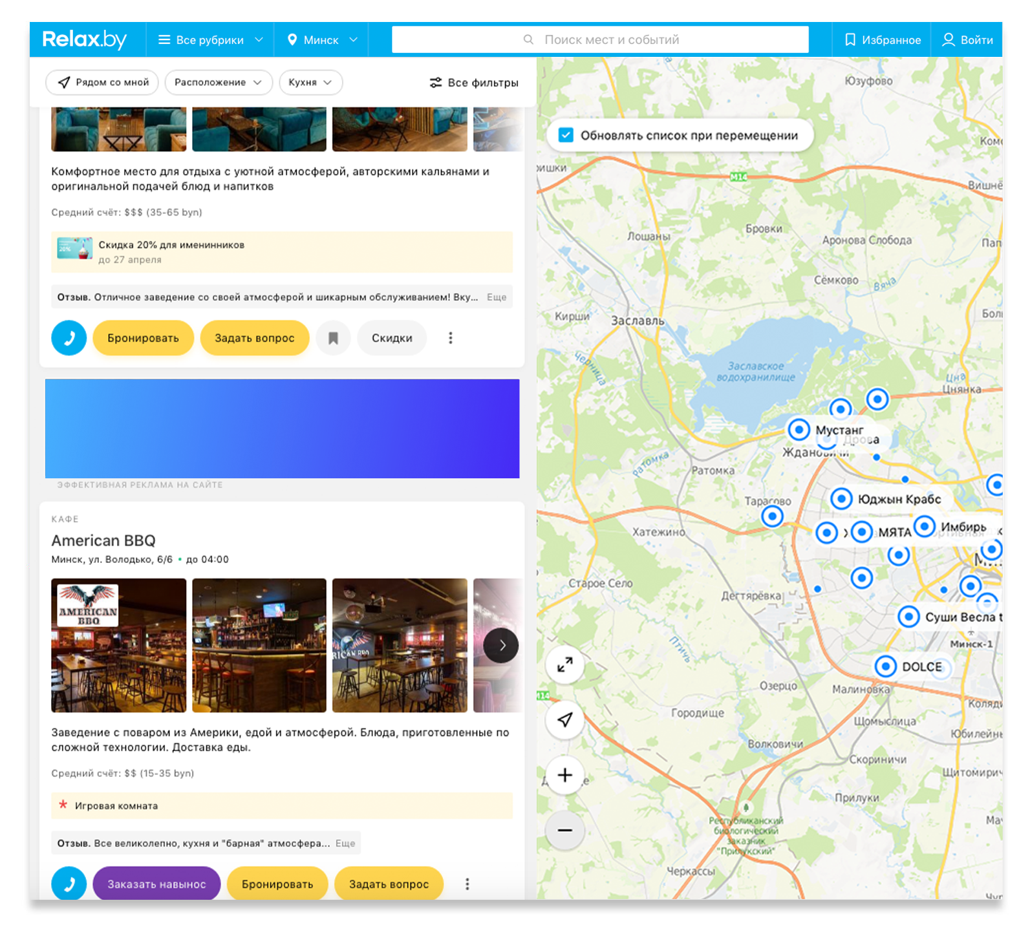Viewport: 1030px width, 945px height.
Task: Click Задать вопрос for American BBQ
Action: click(x=389, y=884)
